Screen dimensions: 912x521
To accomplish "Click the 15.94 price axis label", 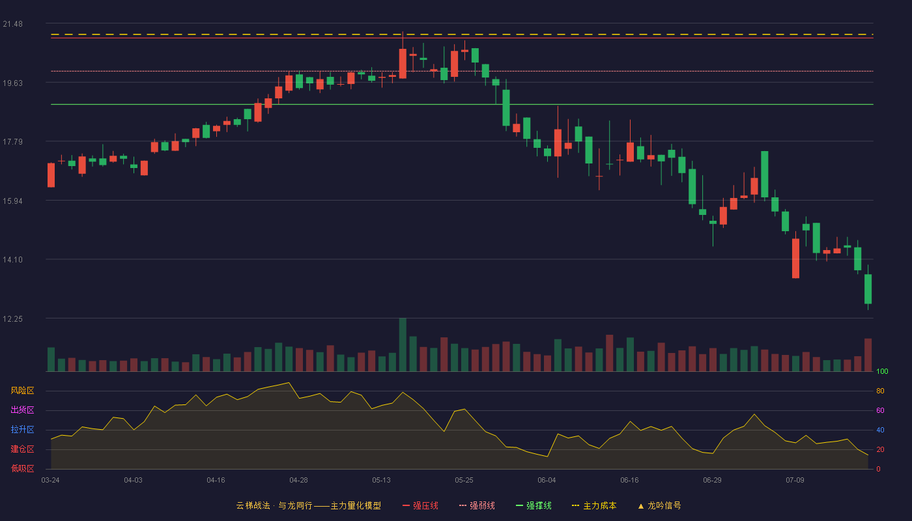I will [x=12, y=201].
